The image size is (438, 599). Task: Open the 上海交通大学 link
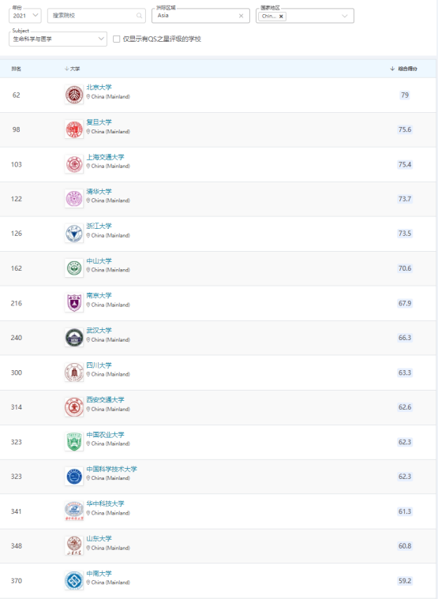point(106,157)
